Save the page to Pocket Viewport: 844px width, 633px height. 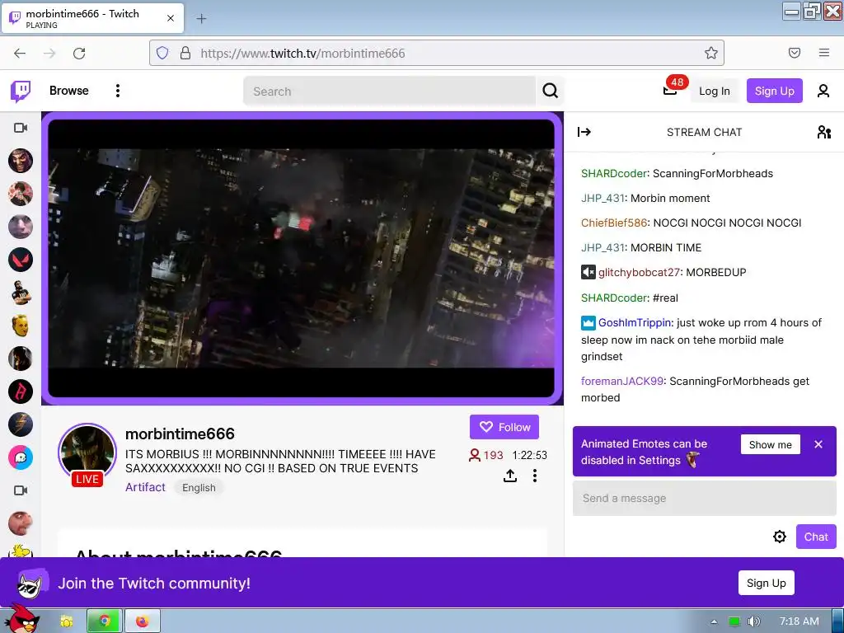pos(795,53)
